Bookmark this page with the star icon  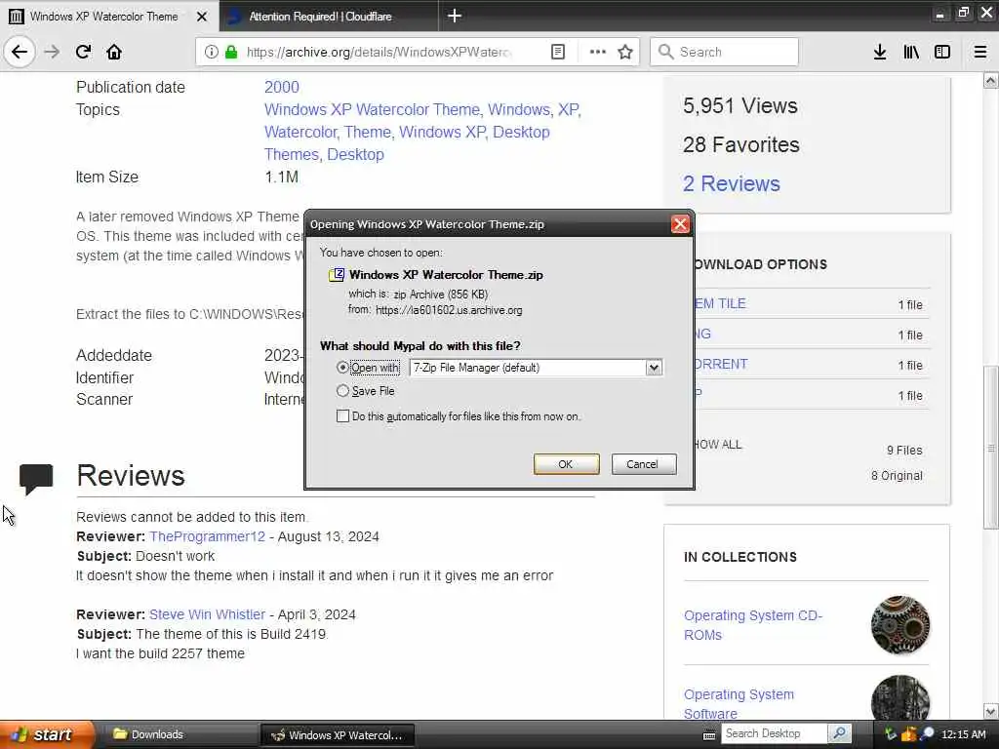click(x=625, y=52)
